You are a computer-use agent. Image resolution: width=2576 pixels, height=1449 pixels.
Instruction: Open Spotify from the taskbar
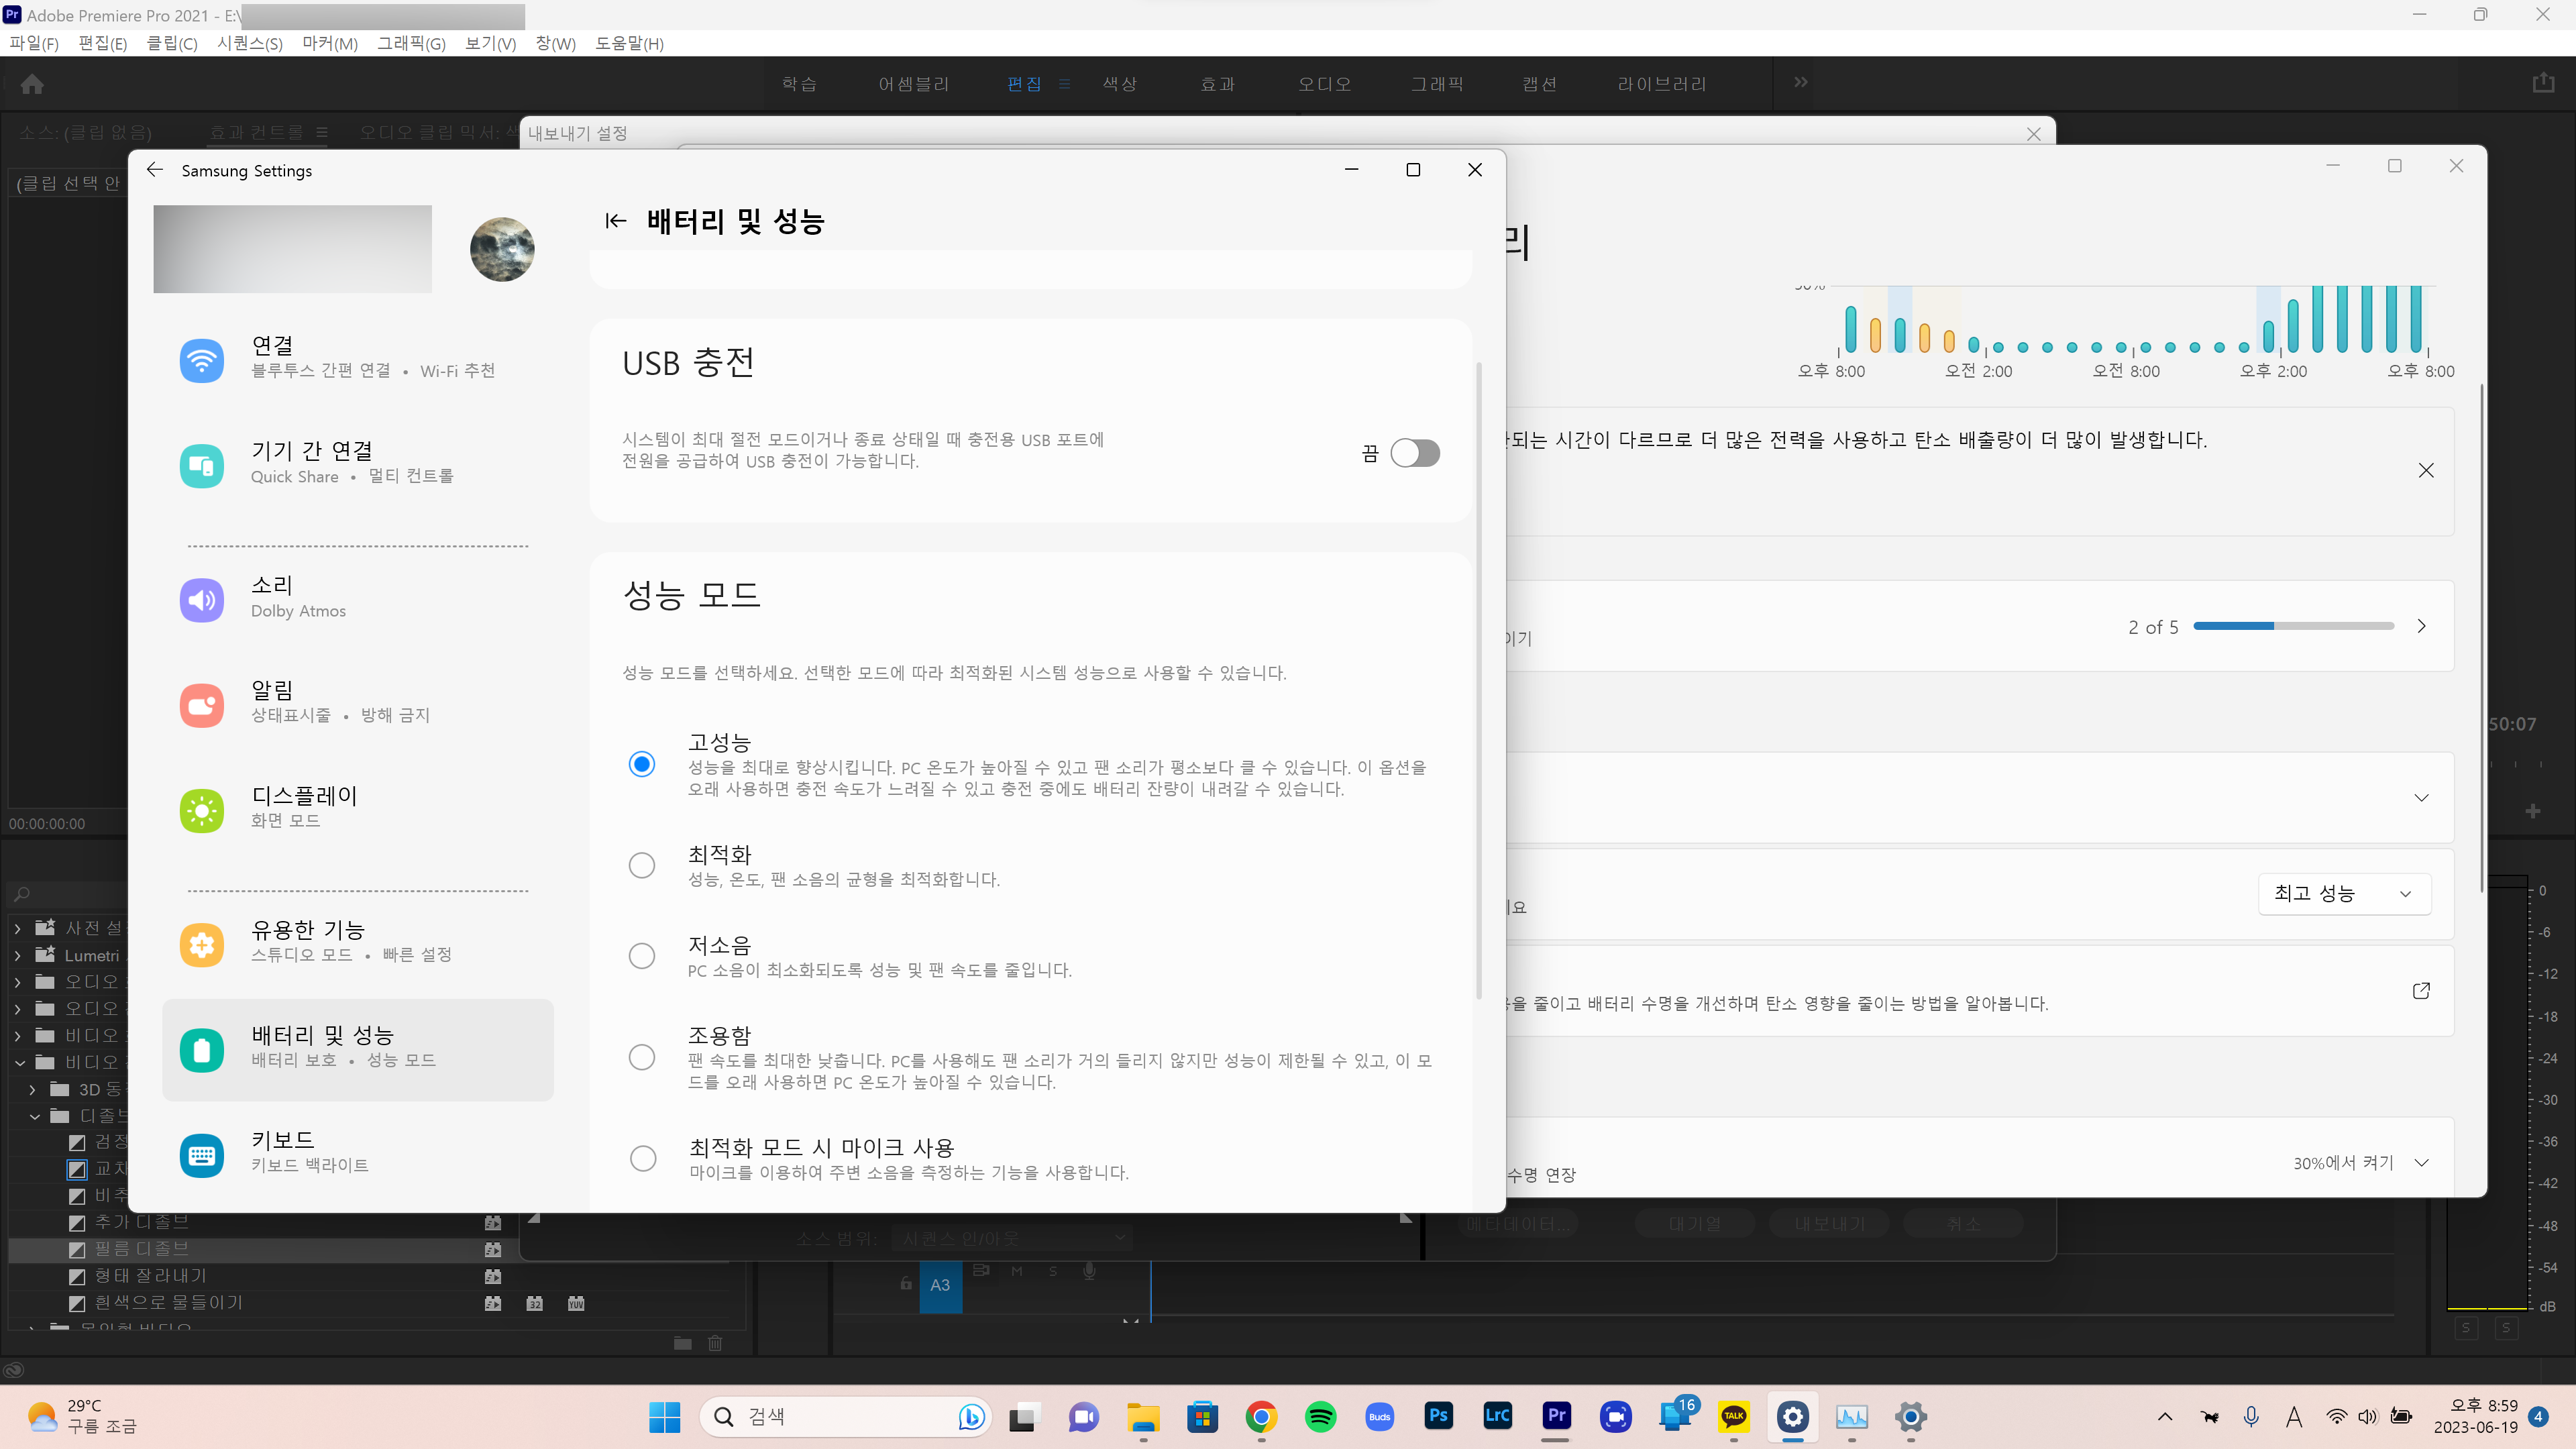(1320, 1416)
